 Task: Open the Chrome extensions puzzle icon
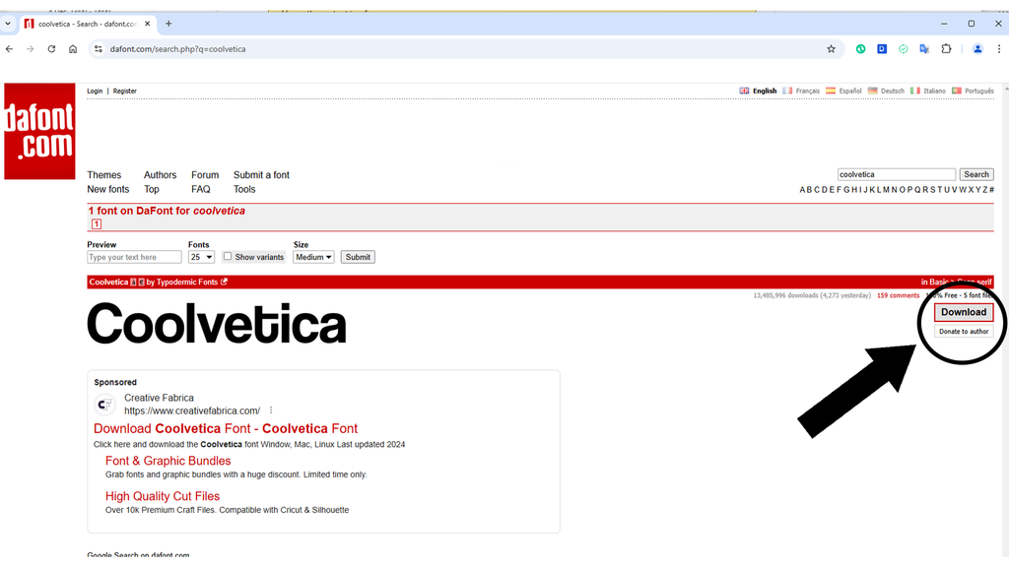[947, 48]
